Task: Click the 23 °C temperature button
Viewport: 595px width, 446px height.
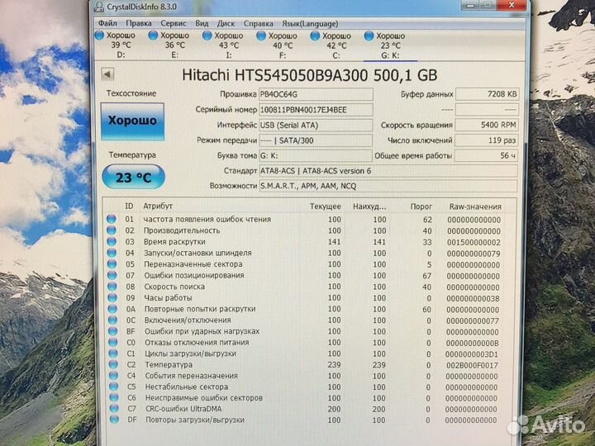Action: coord(134,177)
